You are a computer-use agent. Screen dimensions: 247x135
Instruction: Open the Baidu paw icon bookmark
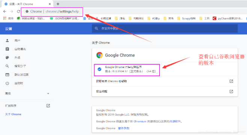click(x=84, y=18)
